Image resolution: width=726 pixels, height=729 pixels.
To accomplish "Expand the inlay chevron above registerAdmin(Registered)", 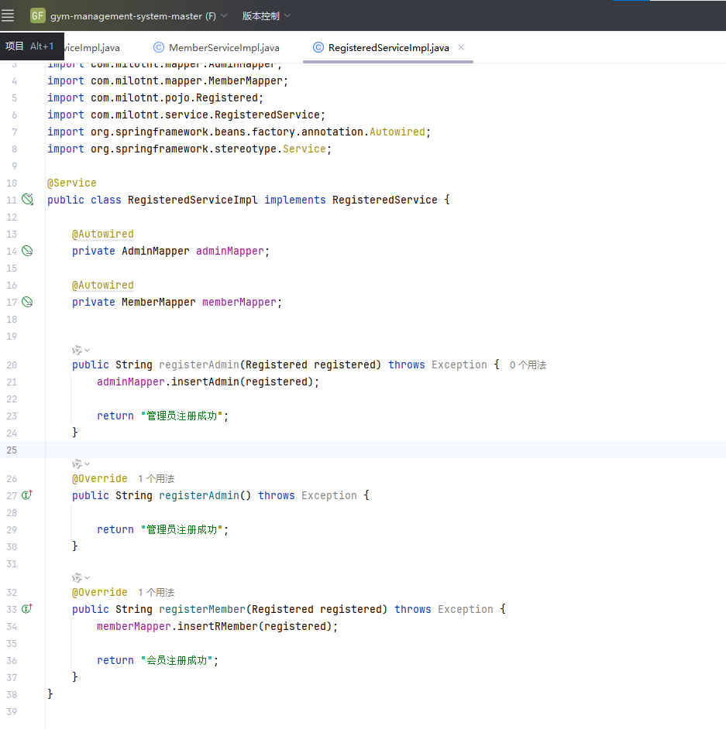I will point(87,350).
